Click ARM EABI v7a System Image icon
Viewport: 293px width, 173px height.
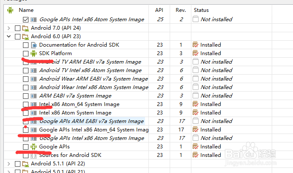(x=34, y=96)
